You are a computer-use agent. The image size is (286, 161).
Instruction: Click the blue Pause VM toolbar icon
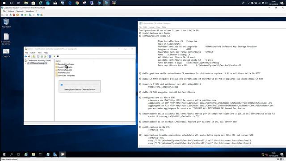tap(22, 15)
